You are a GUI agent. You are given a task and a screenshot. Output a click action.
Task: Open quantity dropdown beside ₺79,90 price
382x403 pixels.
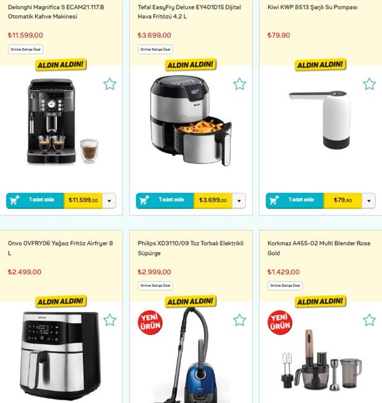(368, 201)
